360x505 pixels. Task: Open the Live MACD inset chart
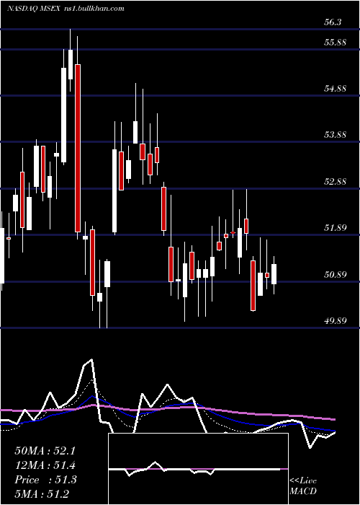[x=198, y=469]
